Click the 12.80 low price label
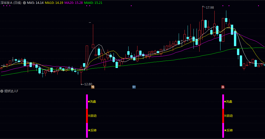This screenshot has width=265, height=139. 88,84
